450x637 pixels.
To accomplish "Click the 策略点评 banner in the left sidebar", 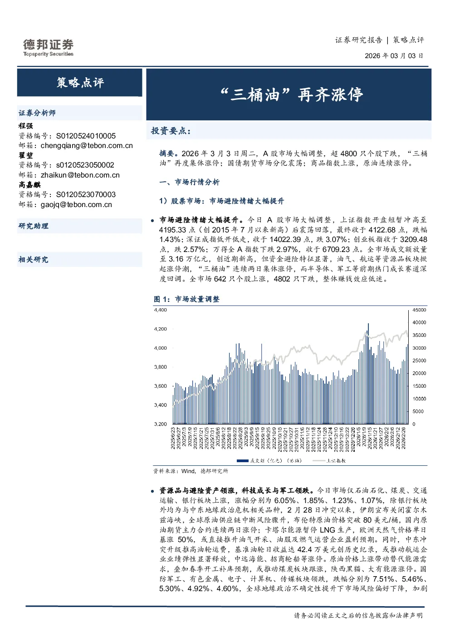I will pyautogui.click(x=80, y=83).
